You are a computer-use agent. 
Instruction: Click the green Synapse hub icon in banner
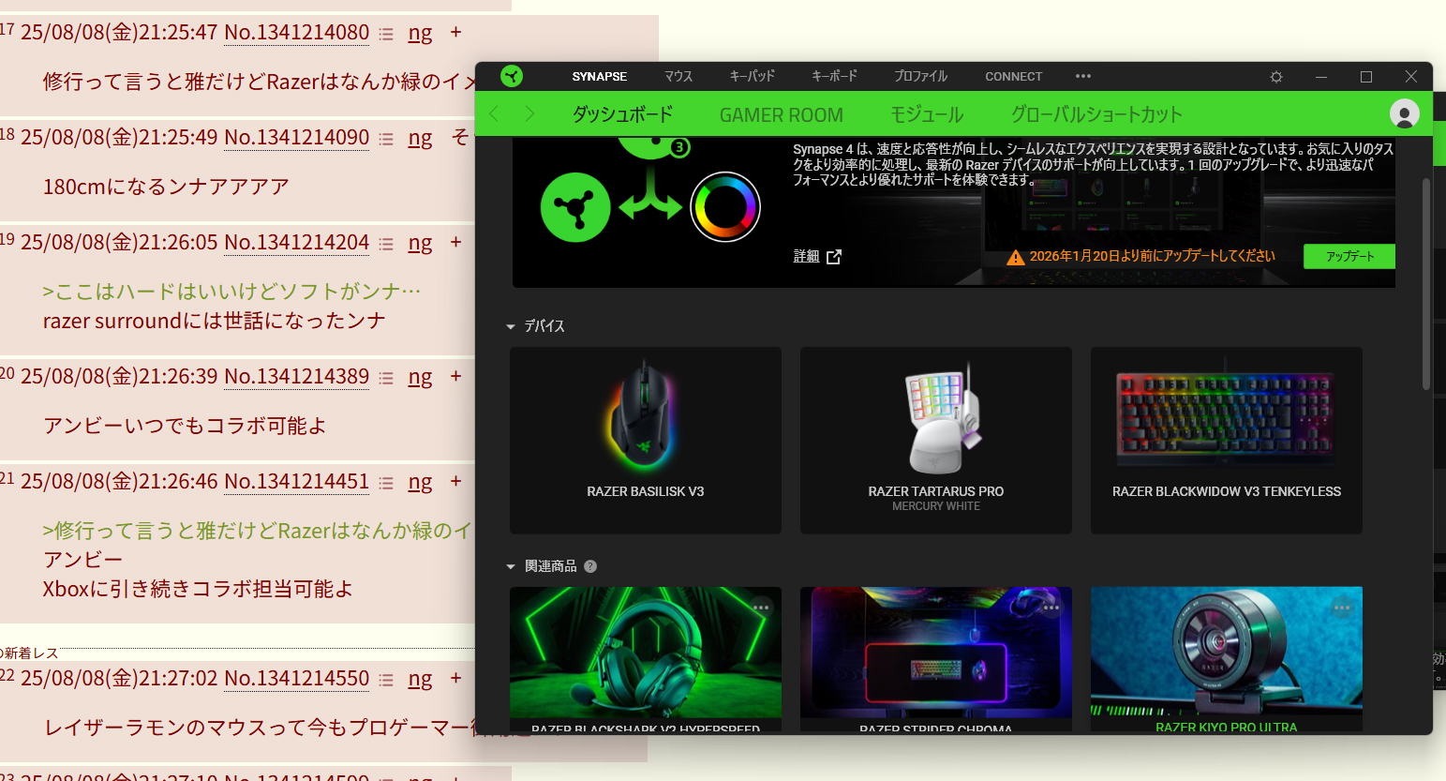click(575, 207)
